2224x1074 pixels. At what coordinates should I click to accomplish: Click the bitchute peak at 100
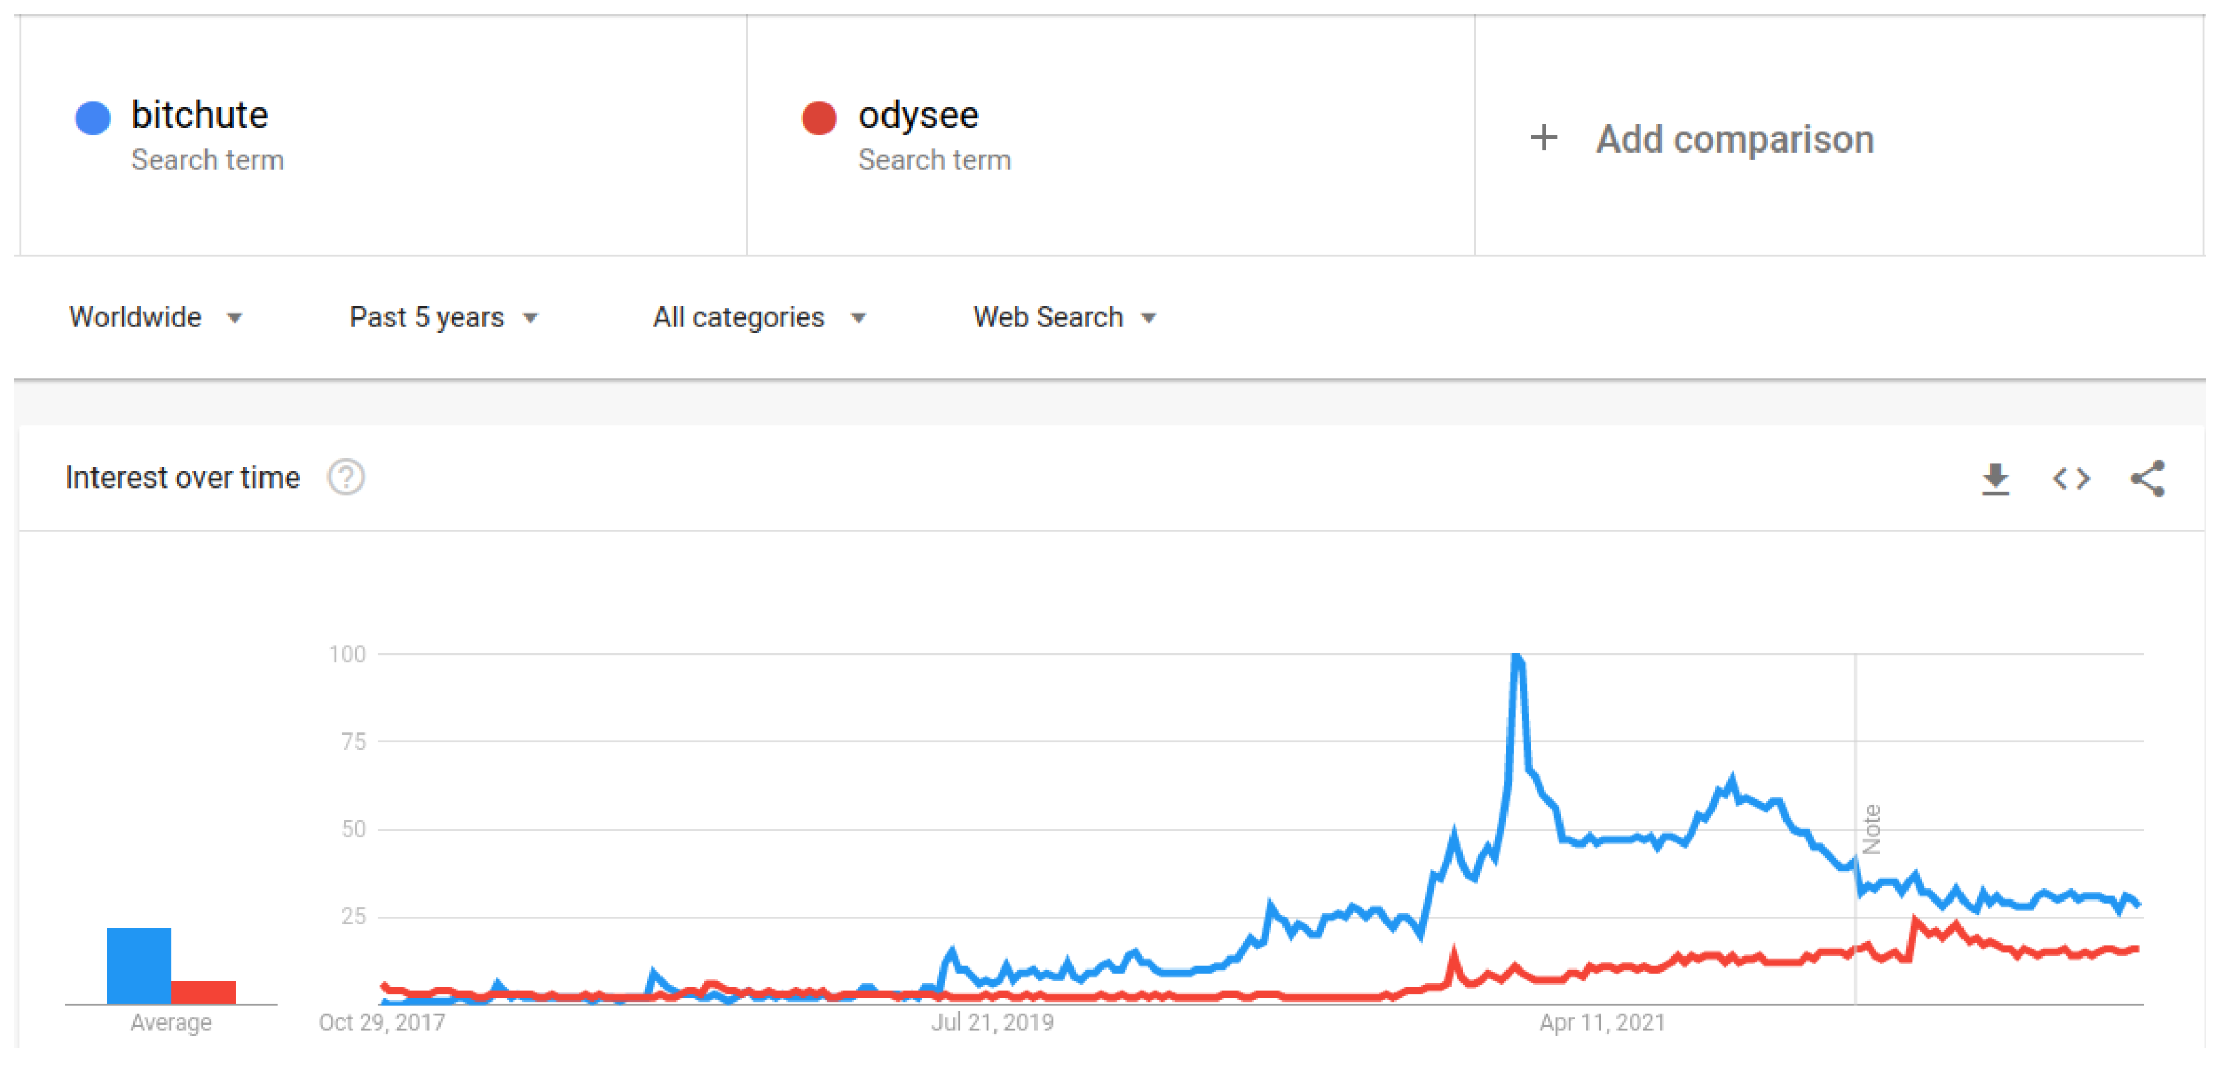[1517, 658]
